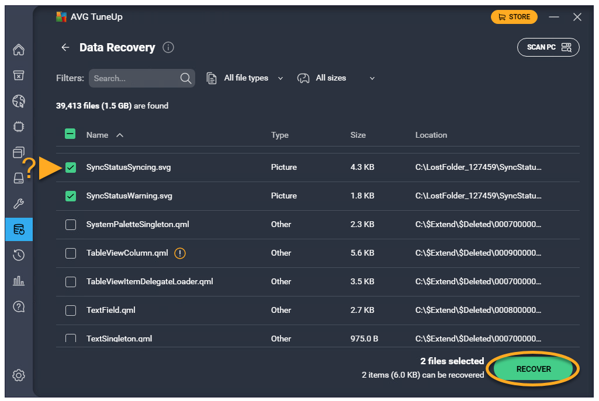The image size is (599, 401).
Task: Click the Search filter input field
Action: (134, 78)
